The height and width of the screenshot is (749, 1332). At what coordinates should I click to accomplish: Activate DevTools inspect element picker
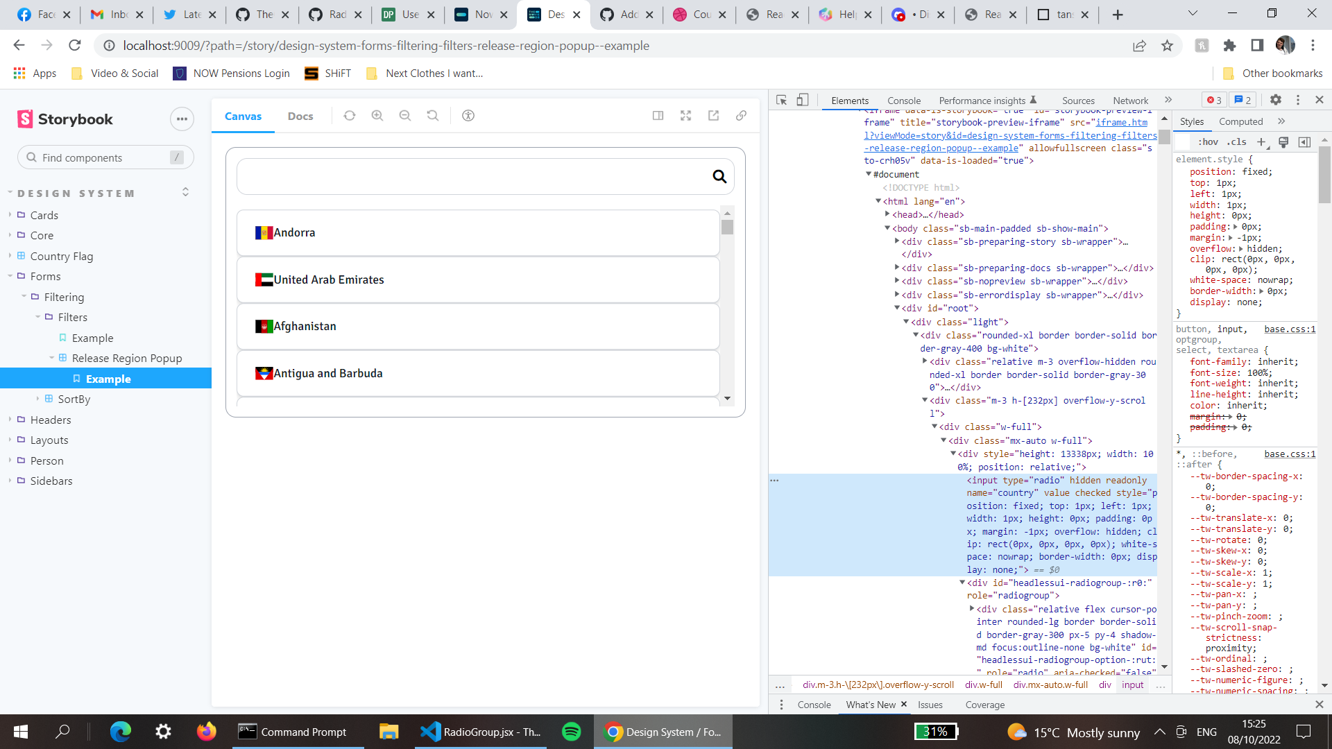pyautogui.click(x=782, y=101)
